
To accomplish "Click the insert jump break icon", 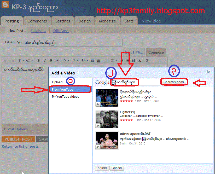I will (x=105, y=60).
